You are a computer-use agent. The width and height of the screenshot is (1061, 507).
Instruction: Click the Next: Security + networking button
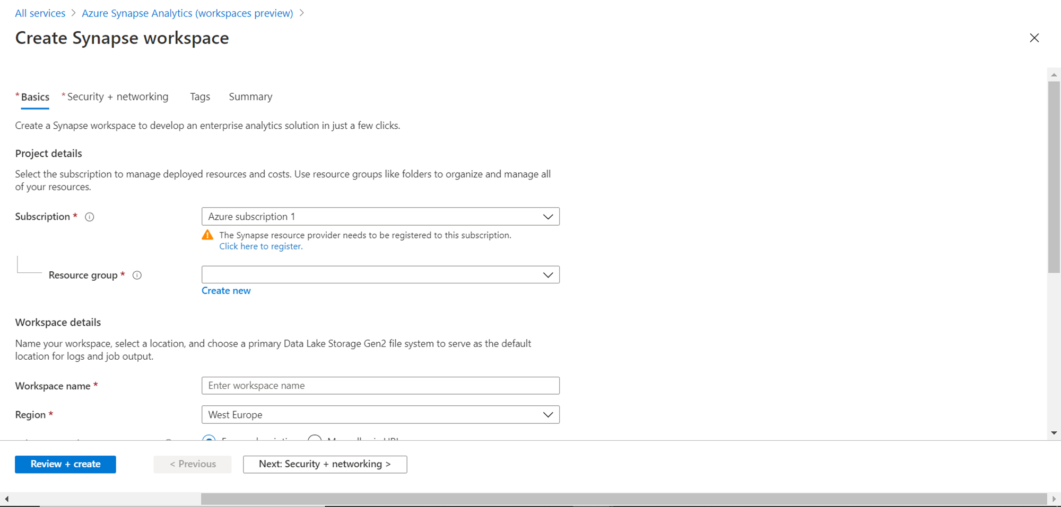tap(325, 464)
